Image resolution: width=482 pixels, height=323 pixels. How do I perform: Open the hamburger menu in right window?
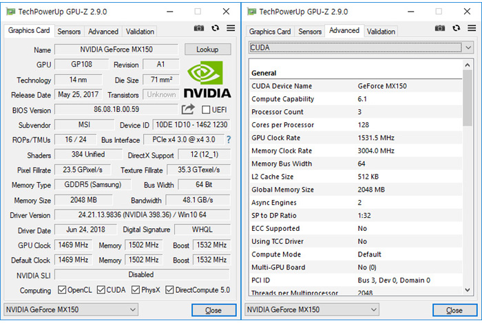tap(471, 28)
